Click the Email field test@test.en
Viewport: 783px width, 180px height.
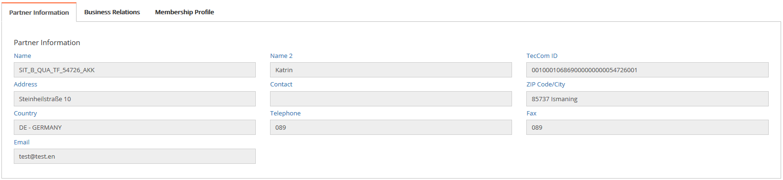coord(135,156)
